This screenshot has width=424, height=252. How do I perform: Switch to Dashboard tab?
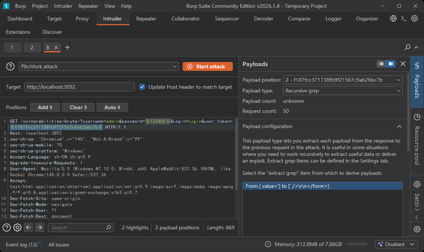pyautogui.click(x=20, y=19)
